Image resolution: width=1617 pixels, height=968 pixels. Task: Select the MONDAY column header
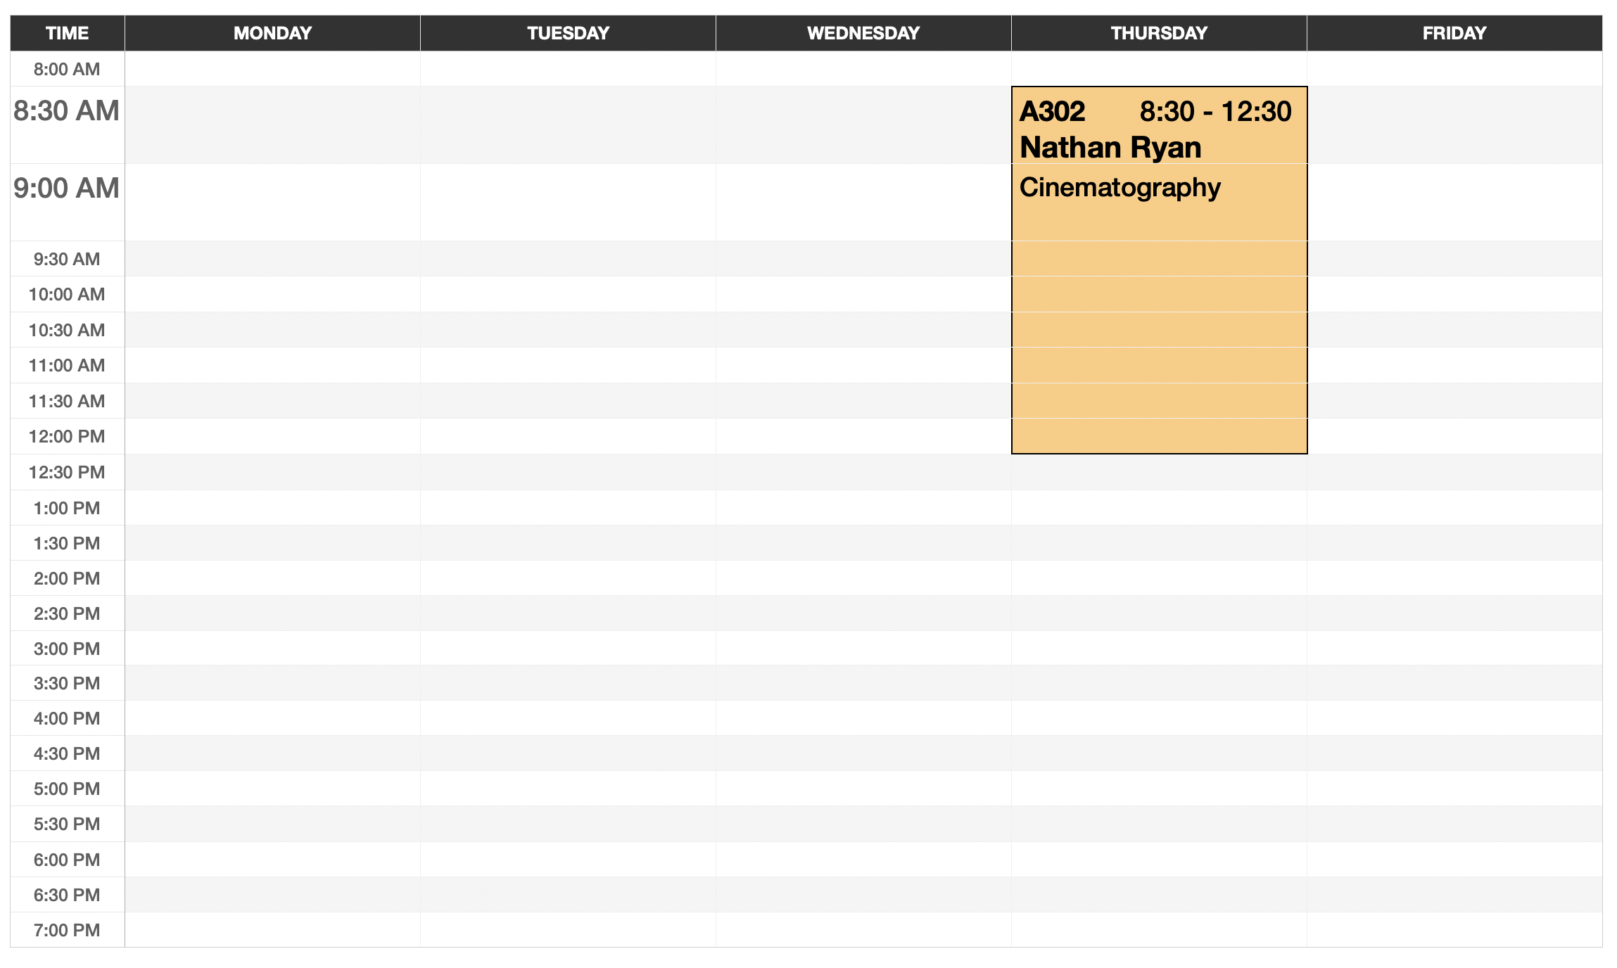(x=272, y=33)
